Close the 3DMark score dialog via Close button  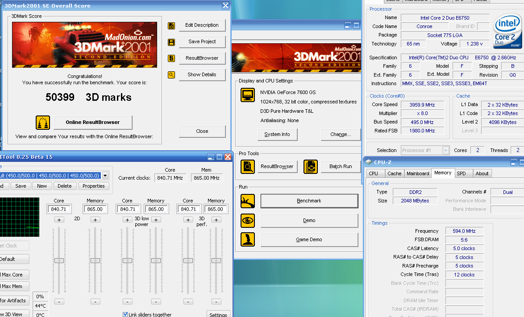(x=202, y=131)
